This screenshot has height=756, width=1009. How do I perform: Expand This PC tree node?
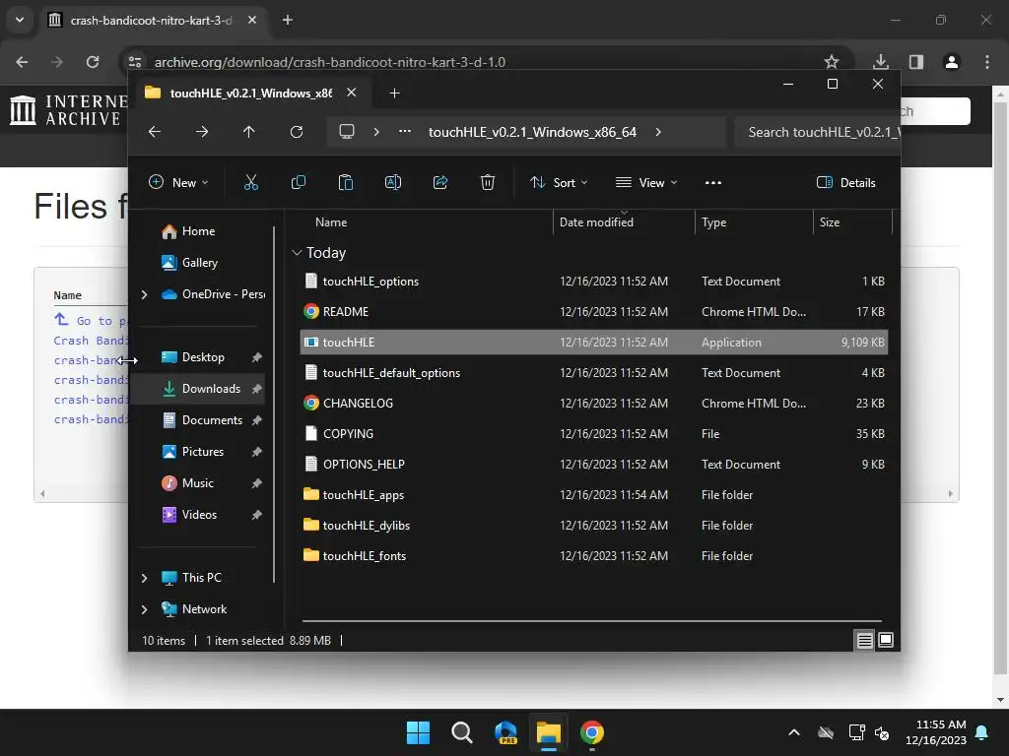(x=144, y=578)
